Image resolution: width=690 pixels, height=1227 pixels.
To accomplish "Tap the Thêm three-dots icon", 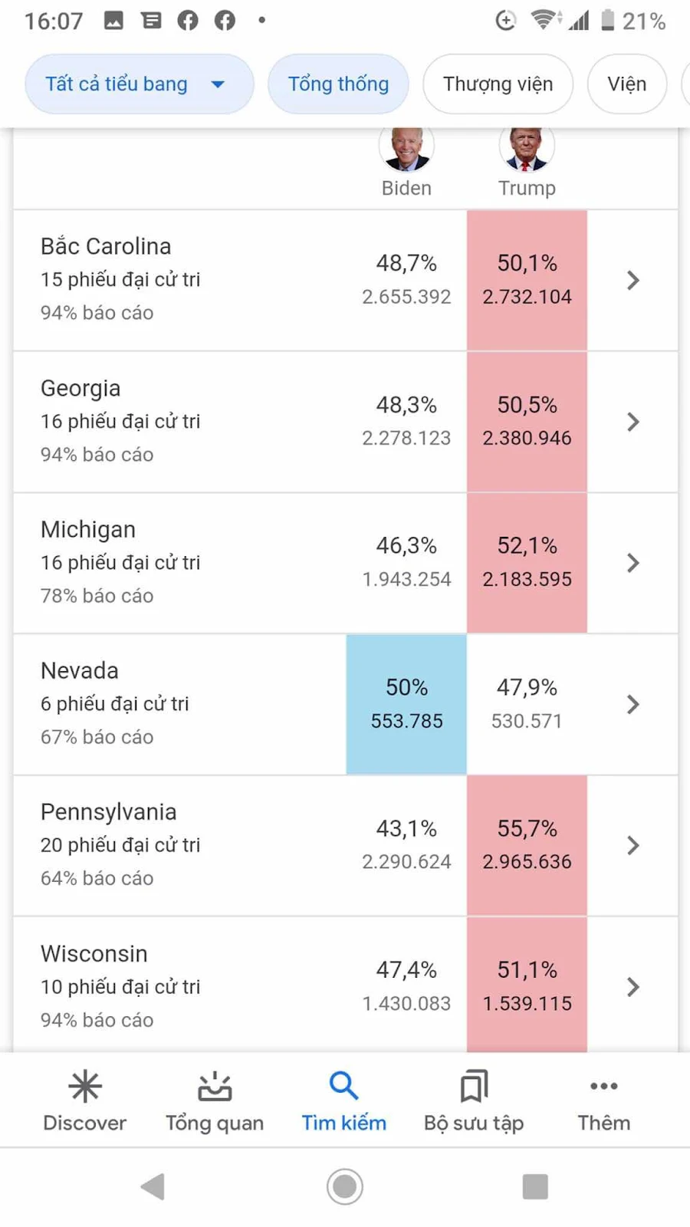I will click(604, 1086).
